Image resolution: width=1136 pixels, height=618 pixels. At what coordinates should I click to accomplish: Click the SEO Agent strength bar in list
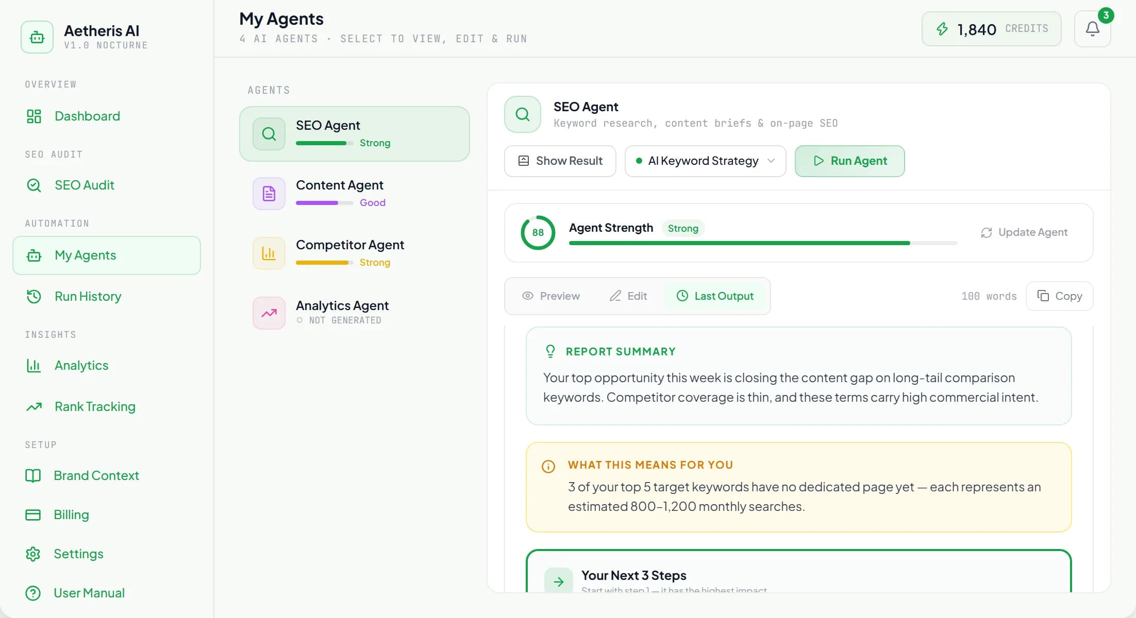click(x=324, y=143)
